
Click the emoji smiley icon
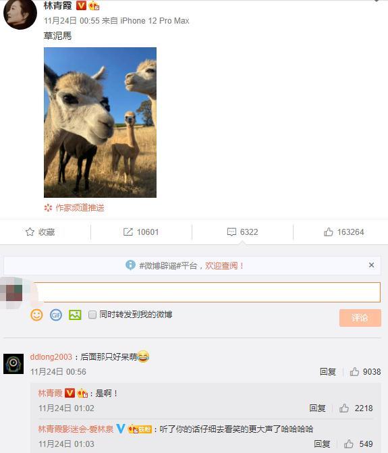click(x=36, y=315)
